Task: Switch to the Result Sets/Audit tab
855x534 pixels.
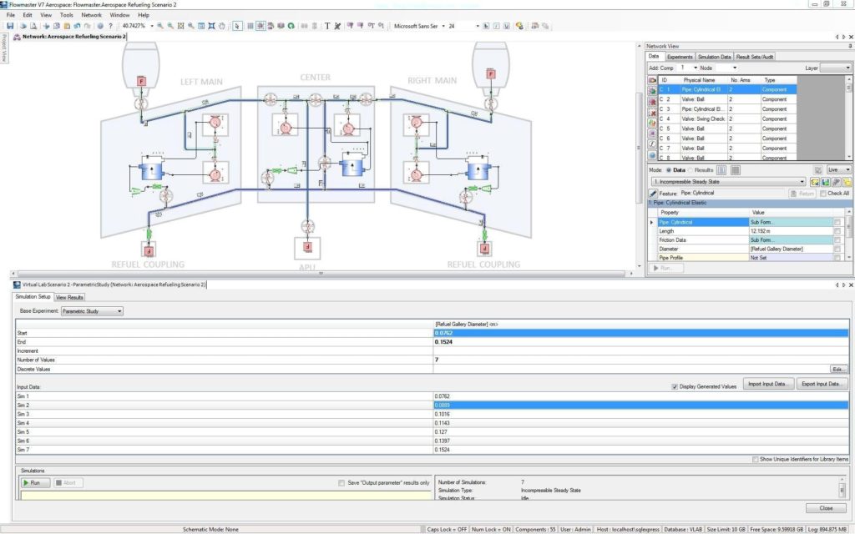Action: (754, 57)
